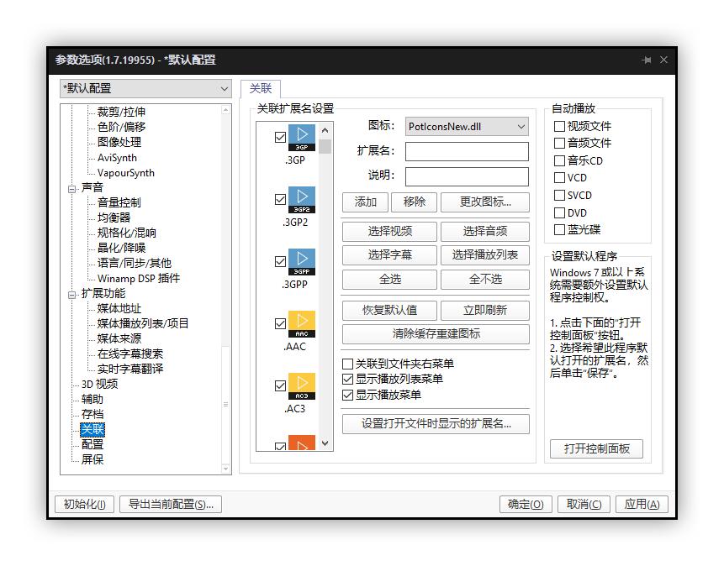724x566 pixels.
Task: 取消勾选 .AAC 扩展名的关联复选框
Action: [x=281, y=323]
